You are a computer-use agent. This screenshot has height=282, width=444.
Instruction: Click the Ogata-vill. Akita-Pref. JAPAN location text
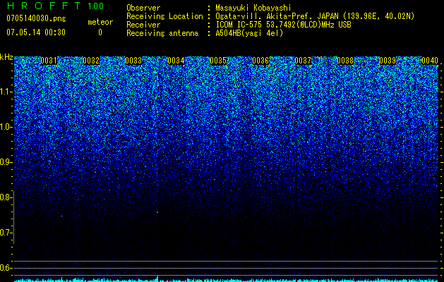click(x=315, y=16)
